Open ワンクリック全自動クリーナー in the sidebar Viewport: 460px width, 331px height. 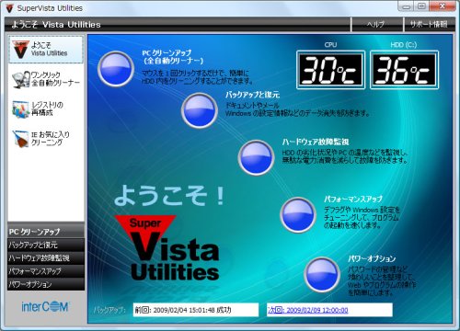click(x=46, y=79)
